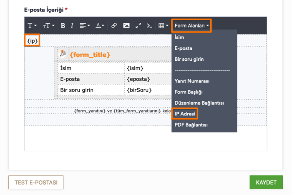The height and width of the screenshot is (195, 292).
Task: Click the {form_title} heading text
Action: click(x=90, y=55)
